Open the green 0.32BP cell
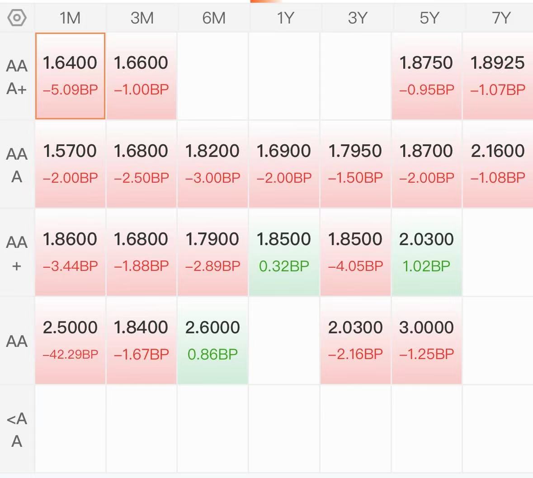The width and height of the screenshot is (533, 478). [x=284, y=252]
